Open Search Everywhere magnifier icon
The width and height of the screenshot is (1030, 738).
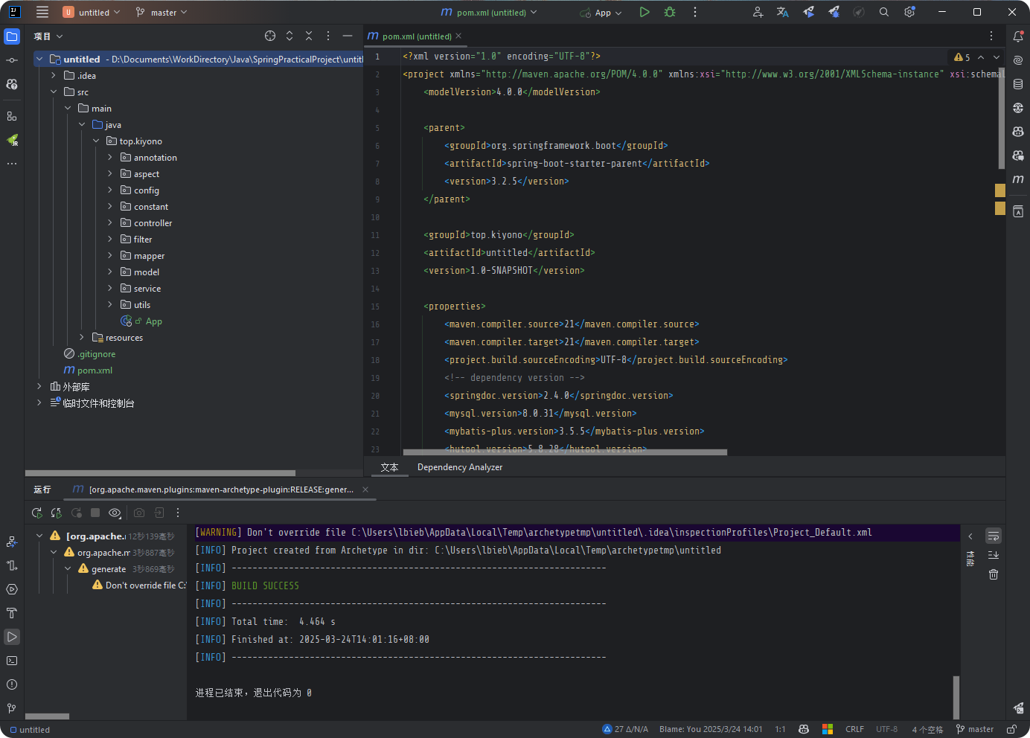tap(884, 12)
